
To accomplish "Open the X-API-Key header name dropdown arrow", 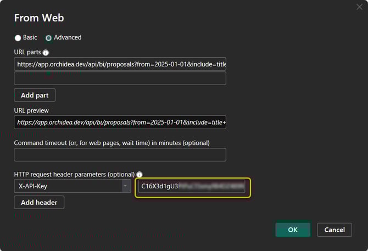I will (126, 186).
